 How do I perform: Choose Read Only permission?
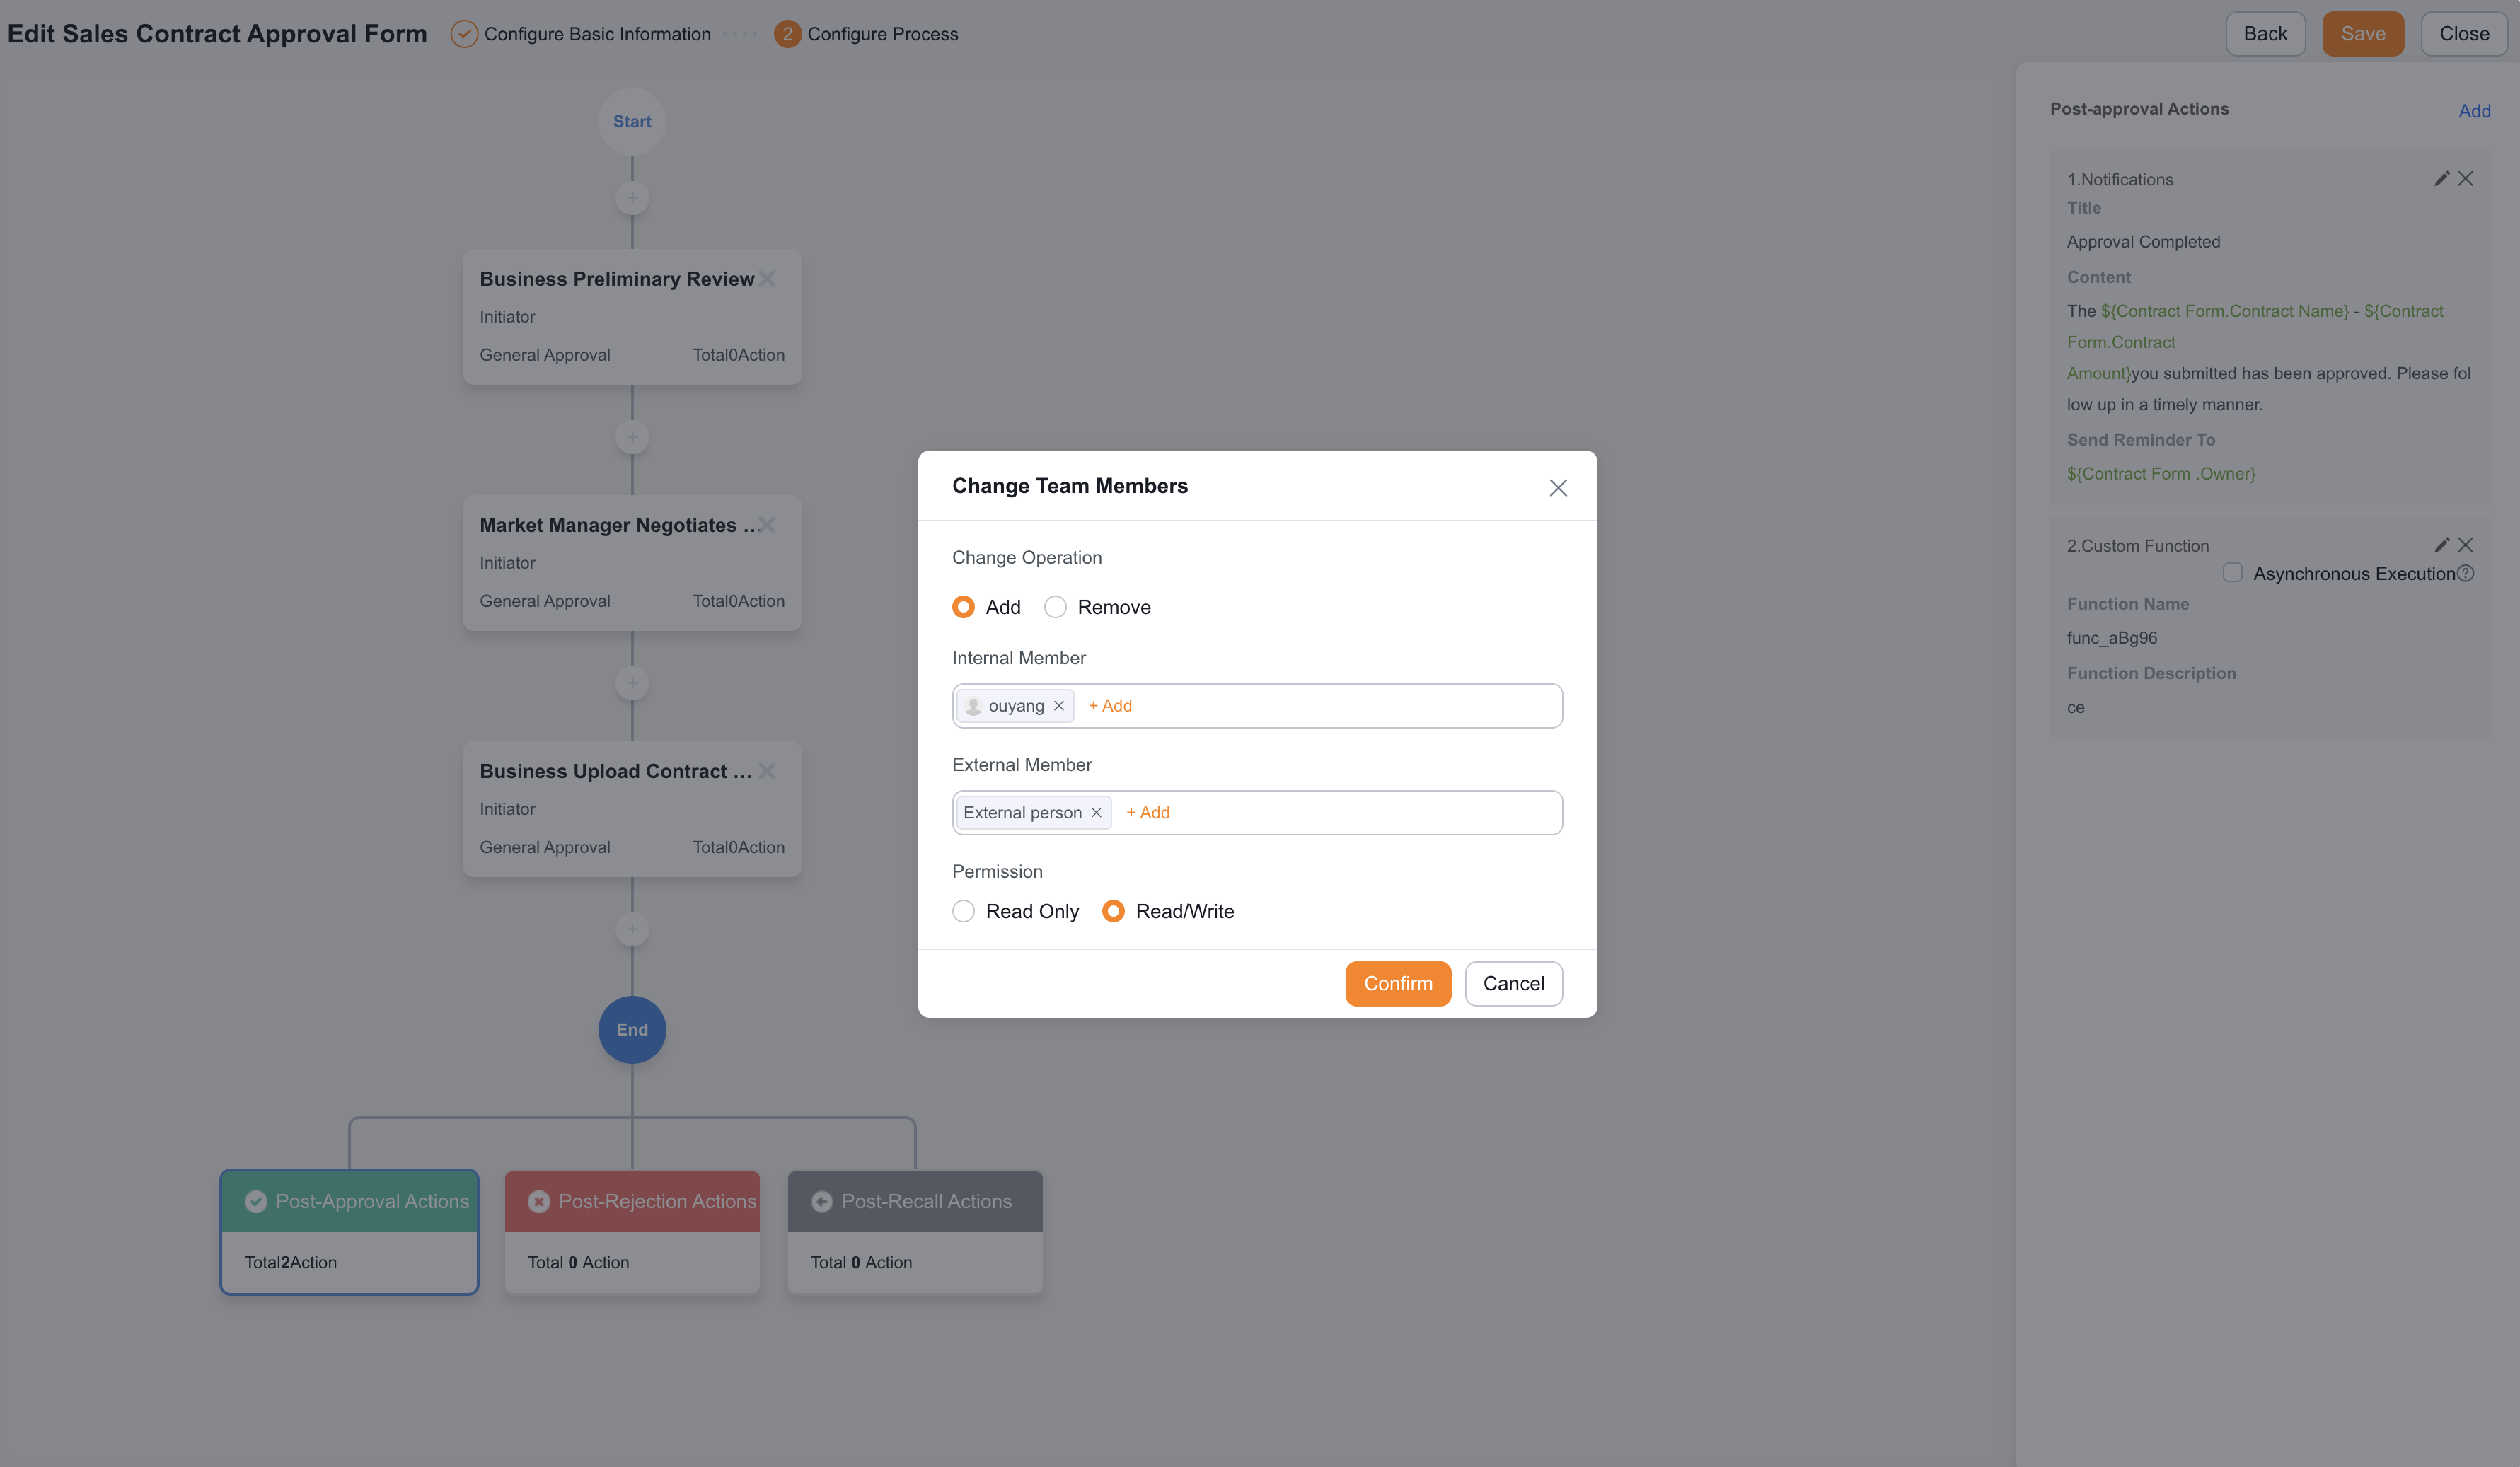(x=963, y=911)
